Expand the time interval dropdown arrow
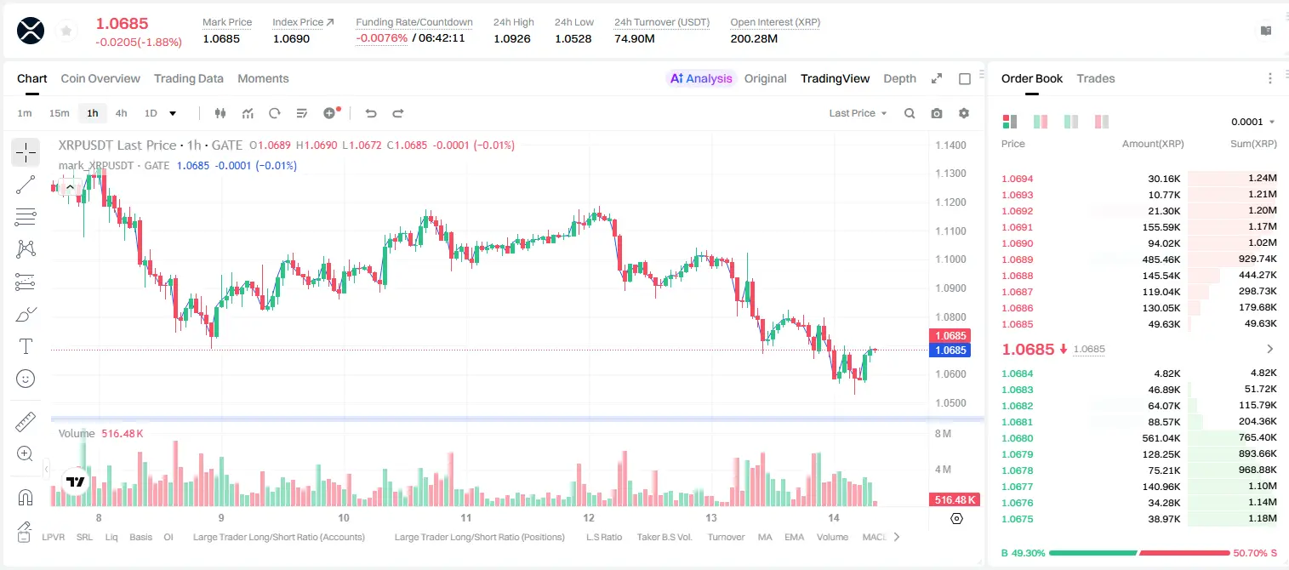 [x=173, y=113]
